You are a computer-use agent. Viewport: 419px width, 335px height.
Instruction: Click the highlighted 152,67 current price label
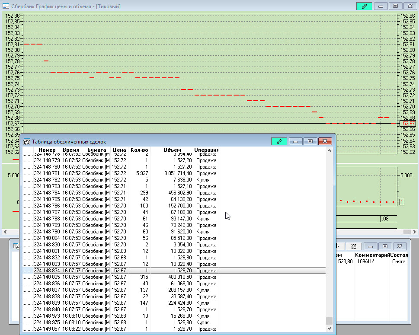(x=408, y=124)
